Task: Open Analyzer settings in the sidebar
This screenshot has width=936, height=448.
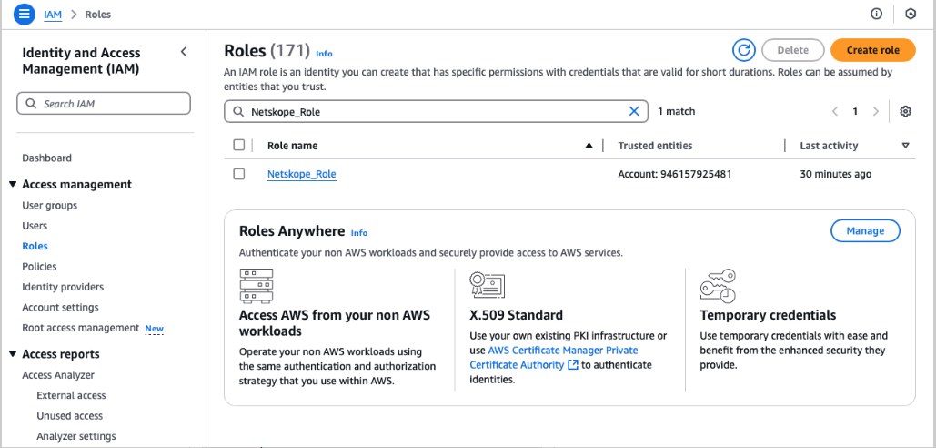Action: (x=75, y=436)
